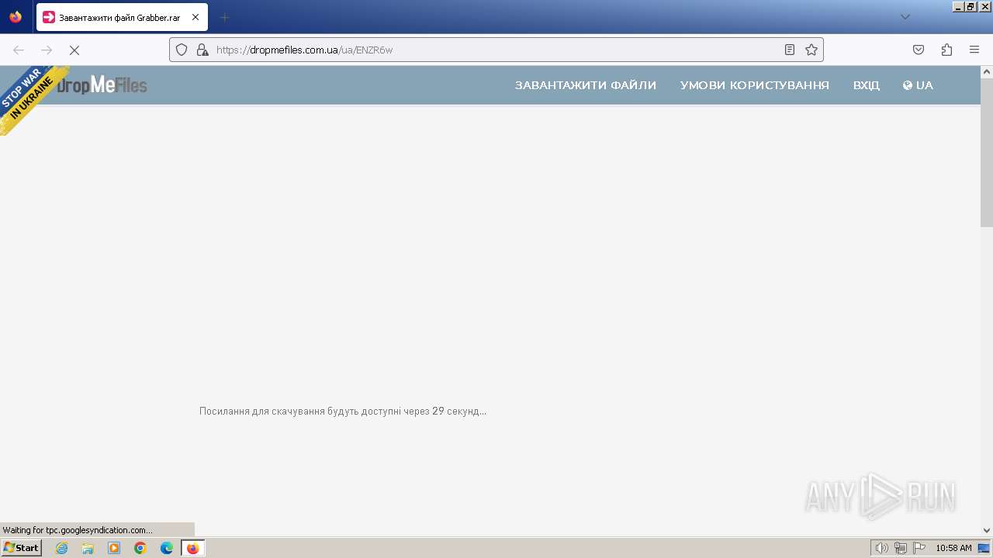Open the Stop War in Ukraine ribbon

point(31,98)
